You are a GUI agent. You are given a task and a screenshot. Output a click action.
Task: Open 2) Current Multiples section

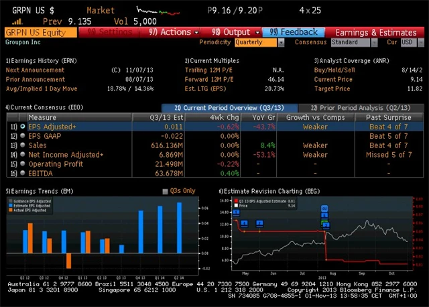click(212, 61)
